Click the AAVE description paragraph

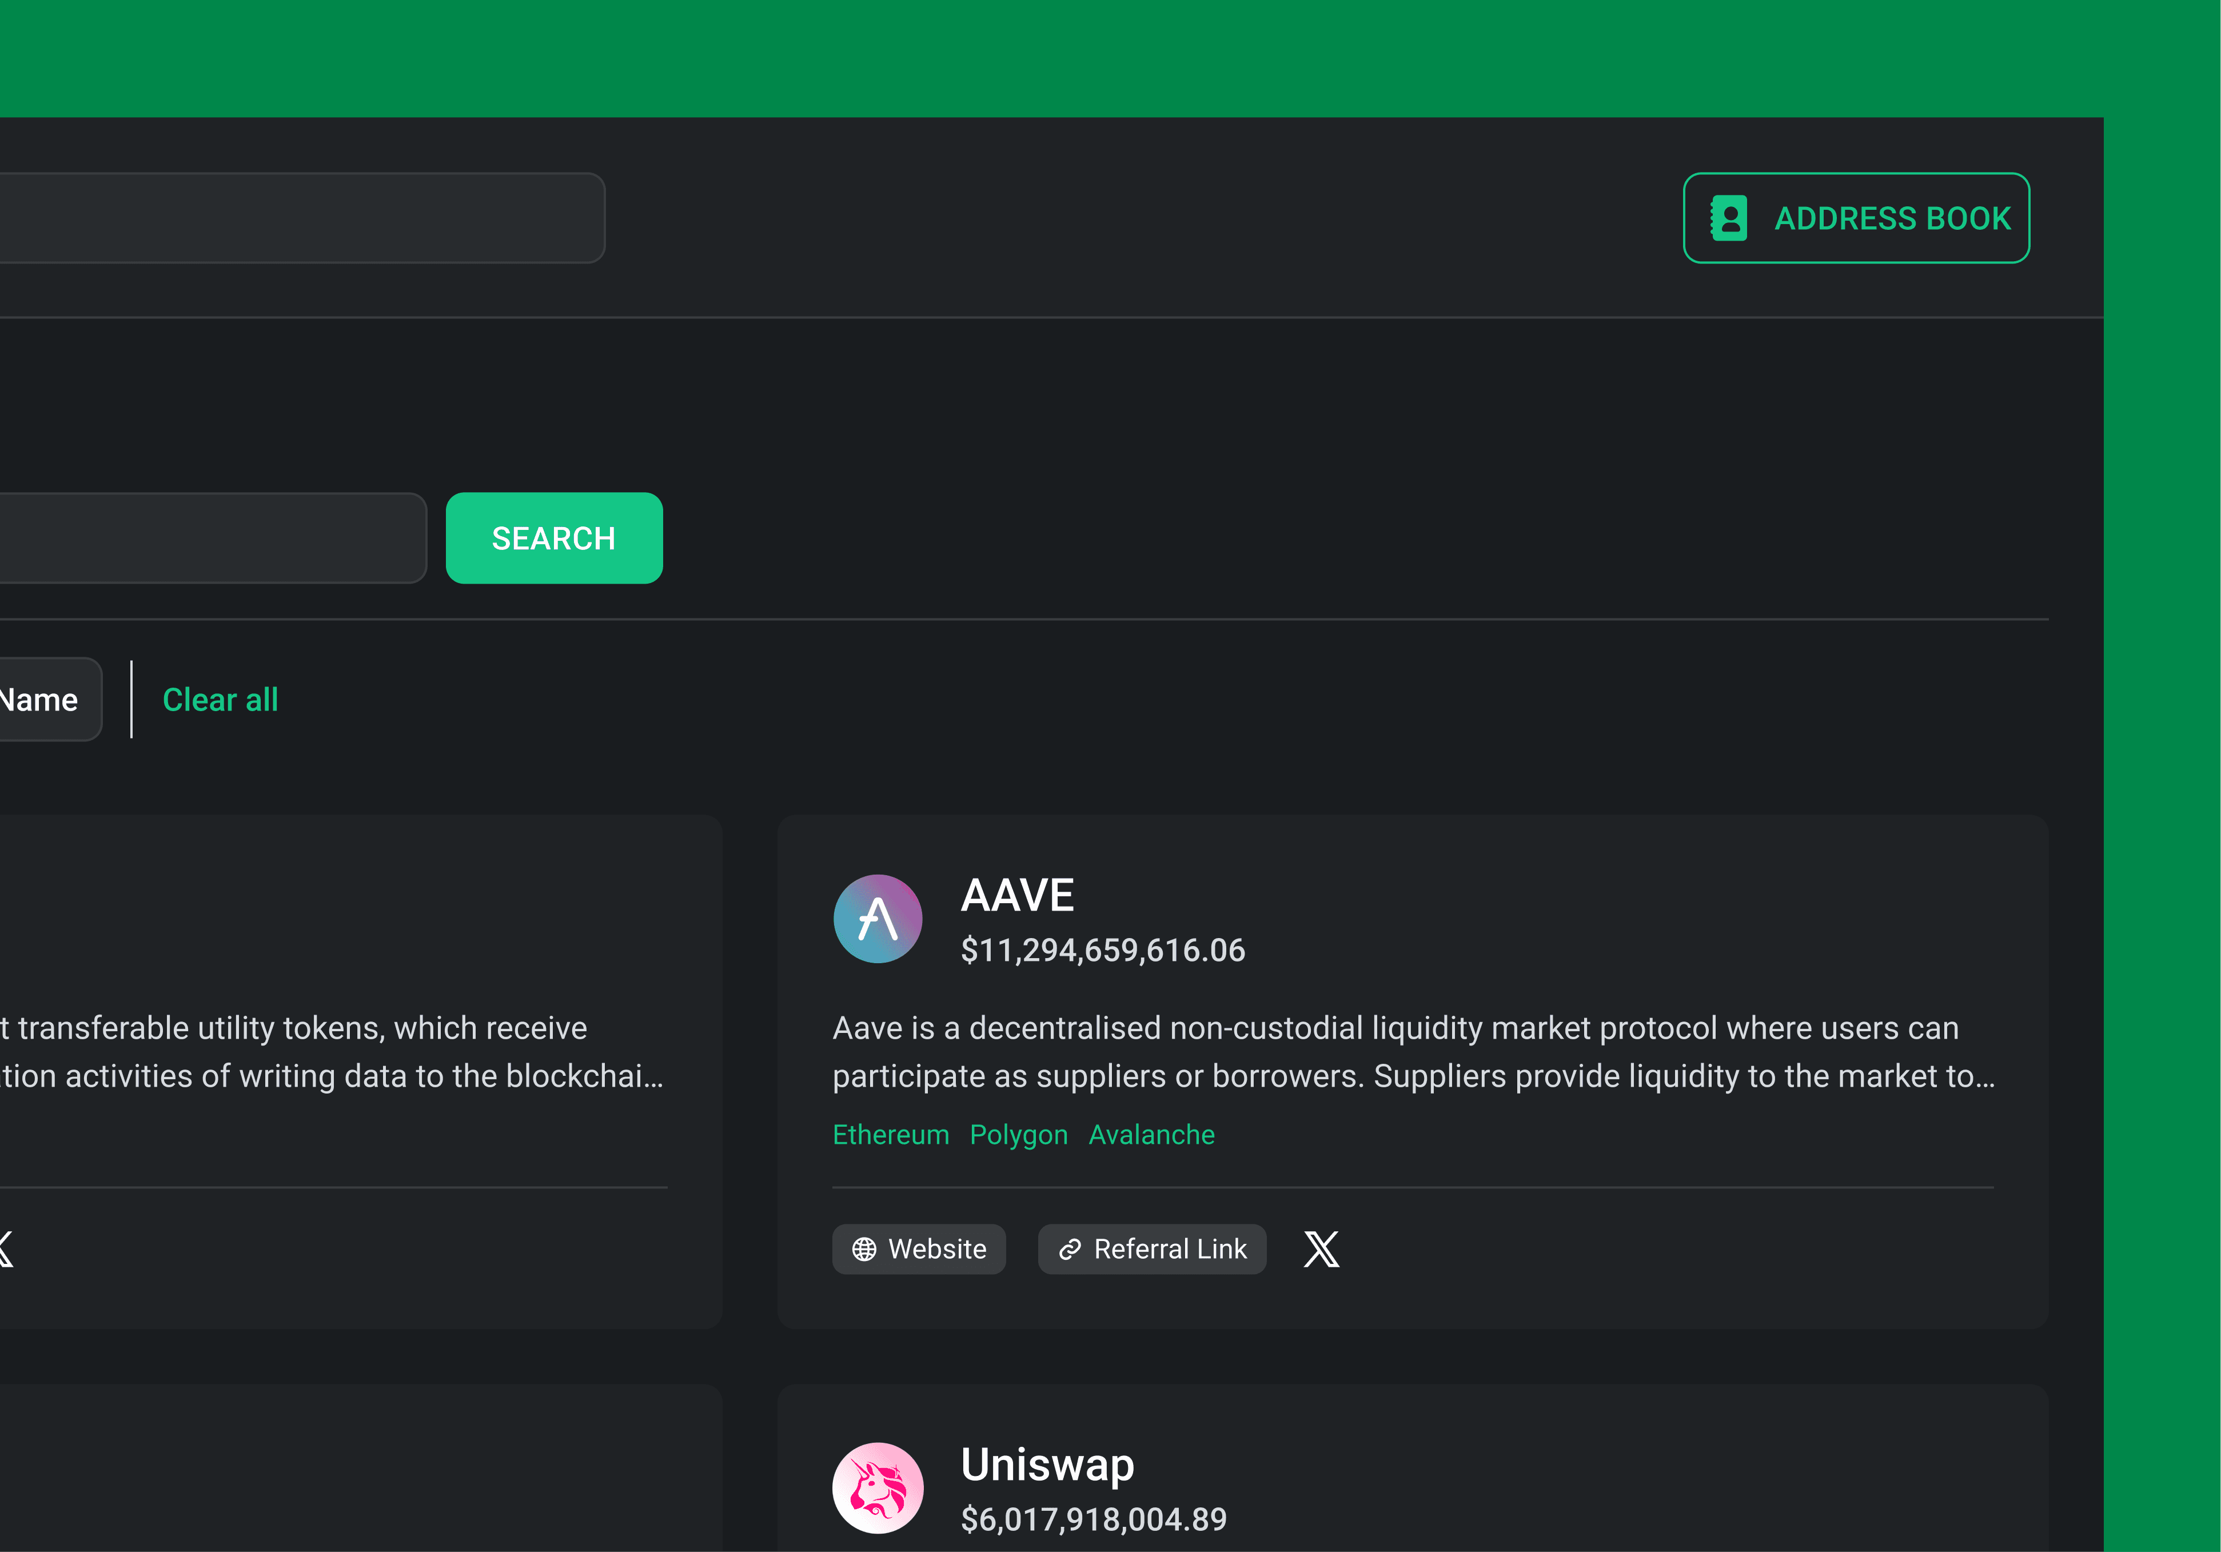[x=1413, y=1052]
